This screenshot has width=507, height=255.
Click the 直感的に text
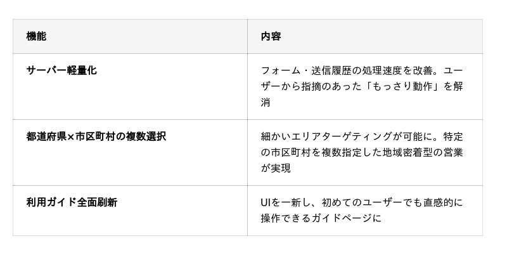tap(442, 202)
